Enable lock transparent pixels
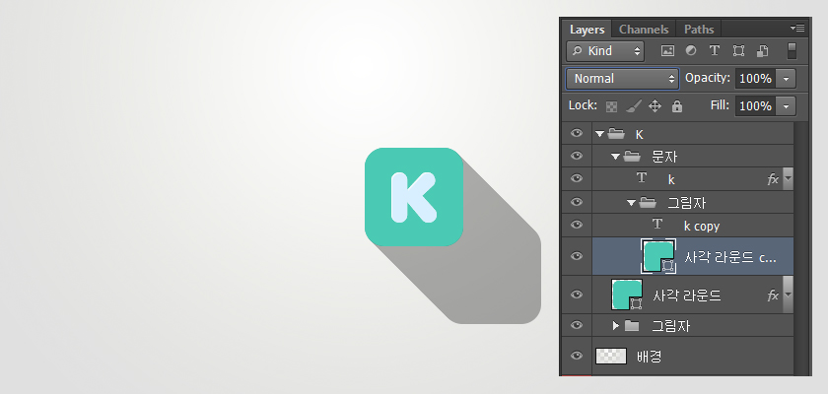 tap(611, 106)
